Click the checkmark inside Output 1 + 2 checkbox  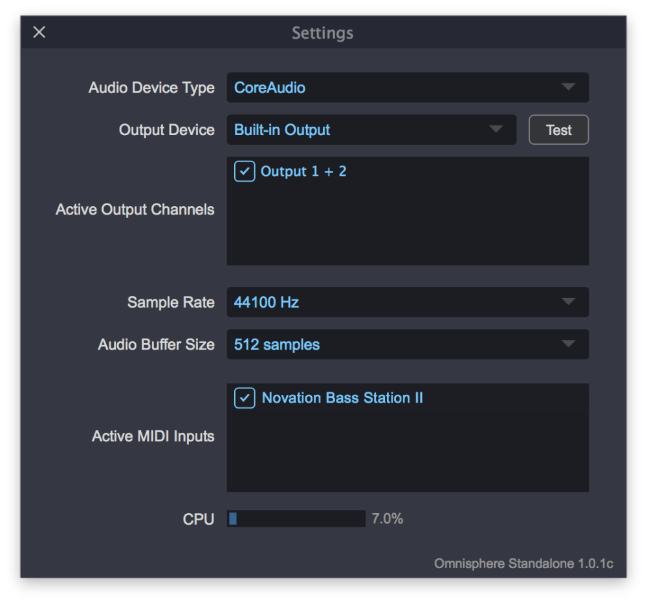point(245,171)
